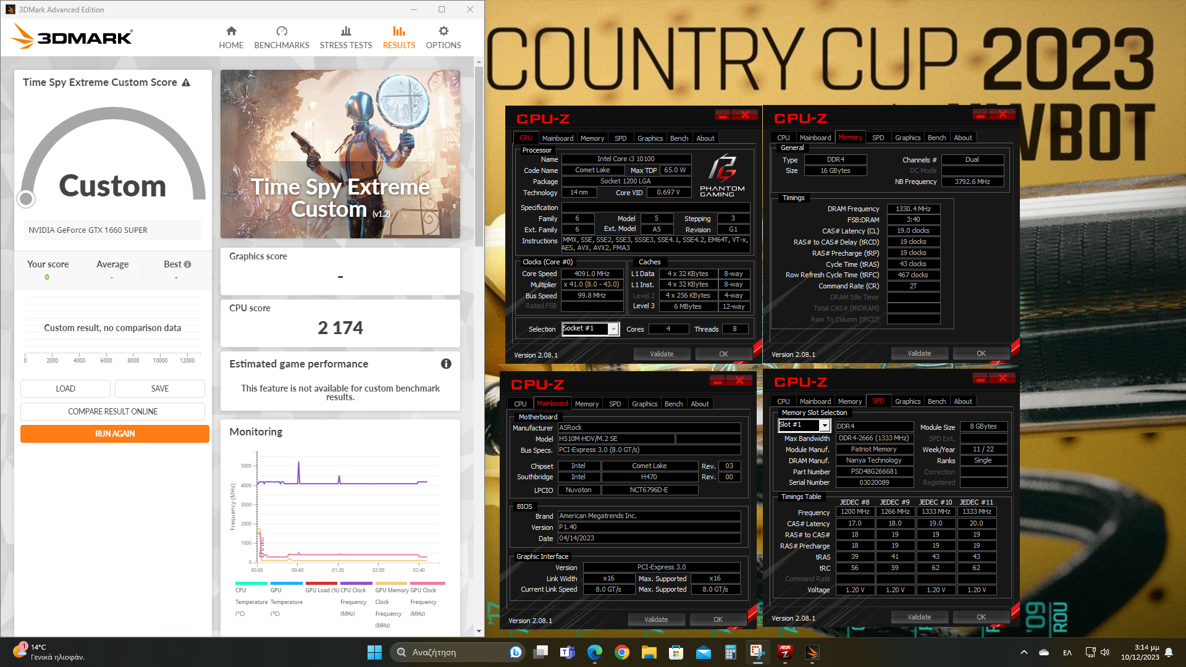Click CPU score value 2 174
1186x667 pixels.
pos(340,328)
